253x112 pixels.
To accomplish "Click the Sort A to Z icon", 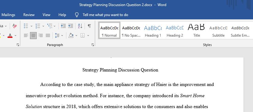I will click(x=80, y=26).
